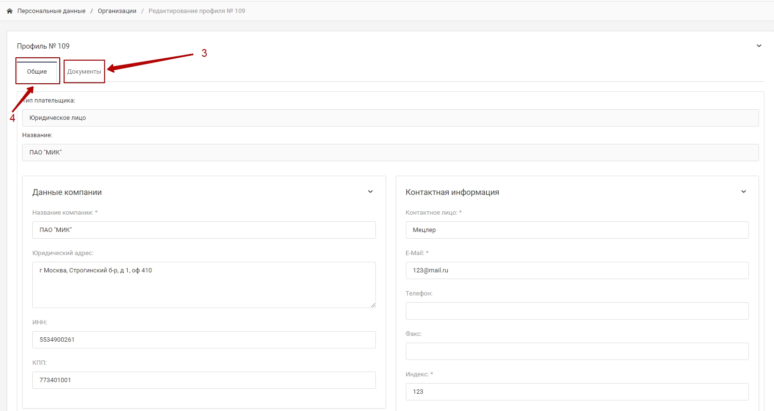Click the home icon in breadcrumb
This screenshot has width=774, height=411.
click(9, 11)
